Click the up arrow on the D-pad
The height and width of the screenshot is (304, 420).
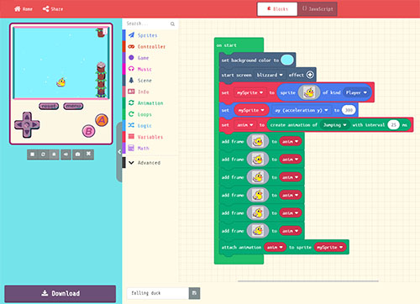[x=27, y=117]
